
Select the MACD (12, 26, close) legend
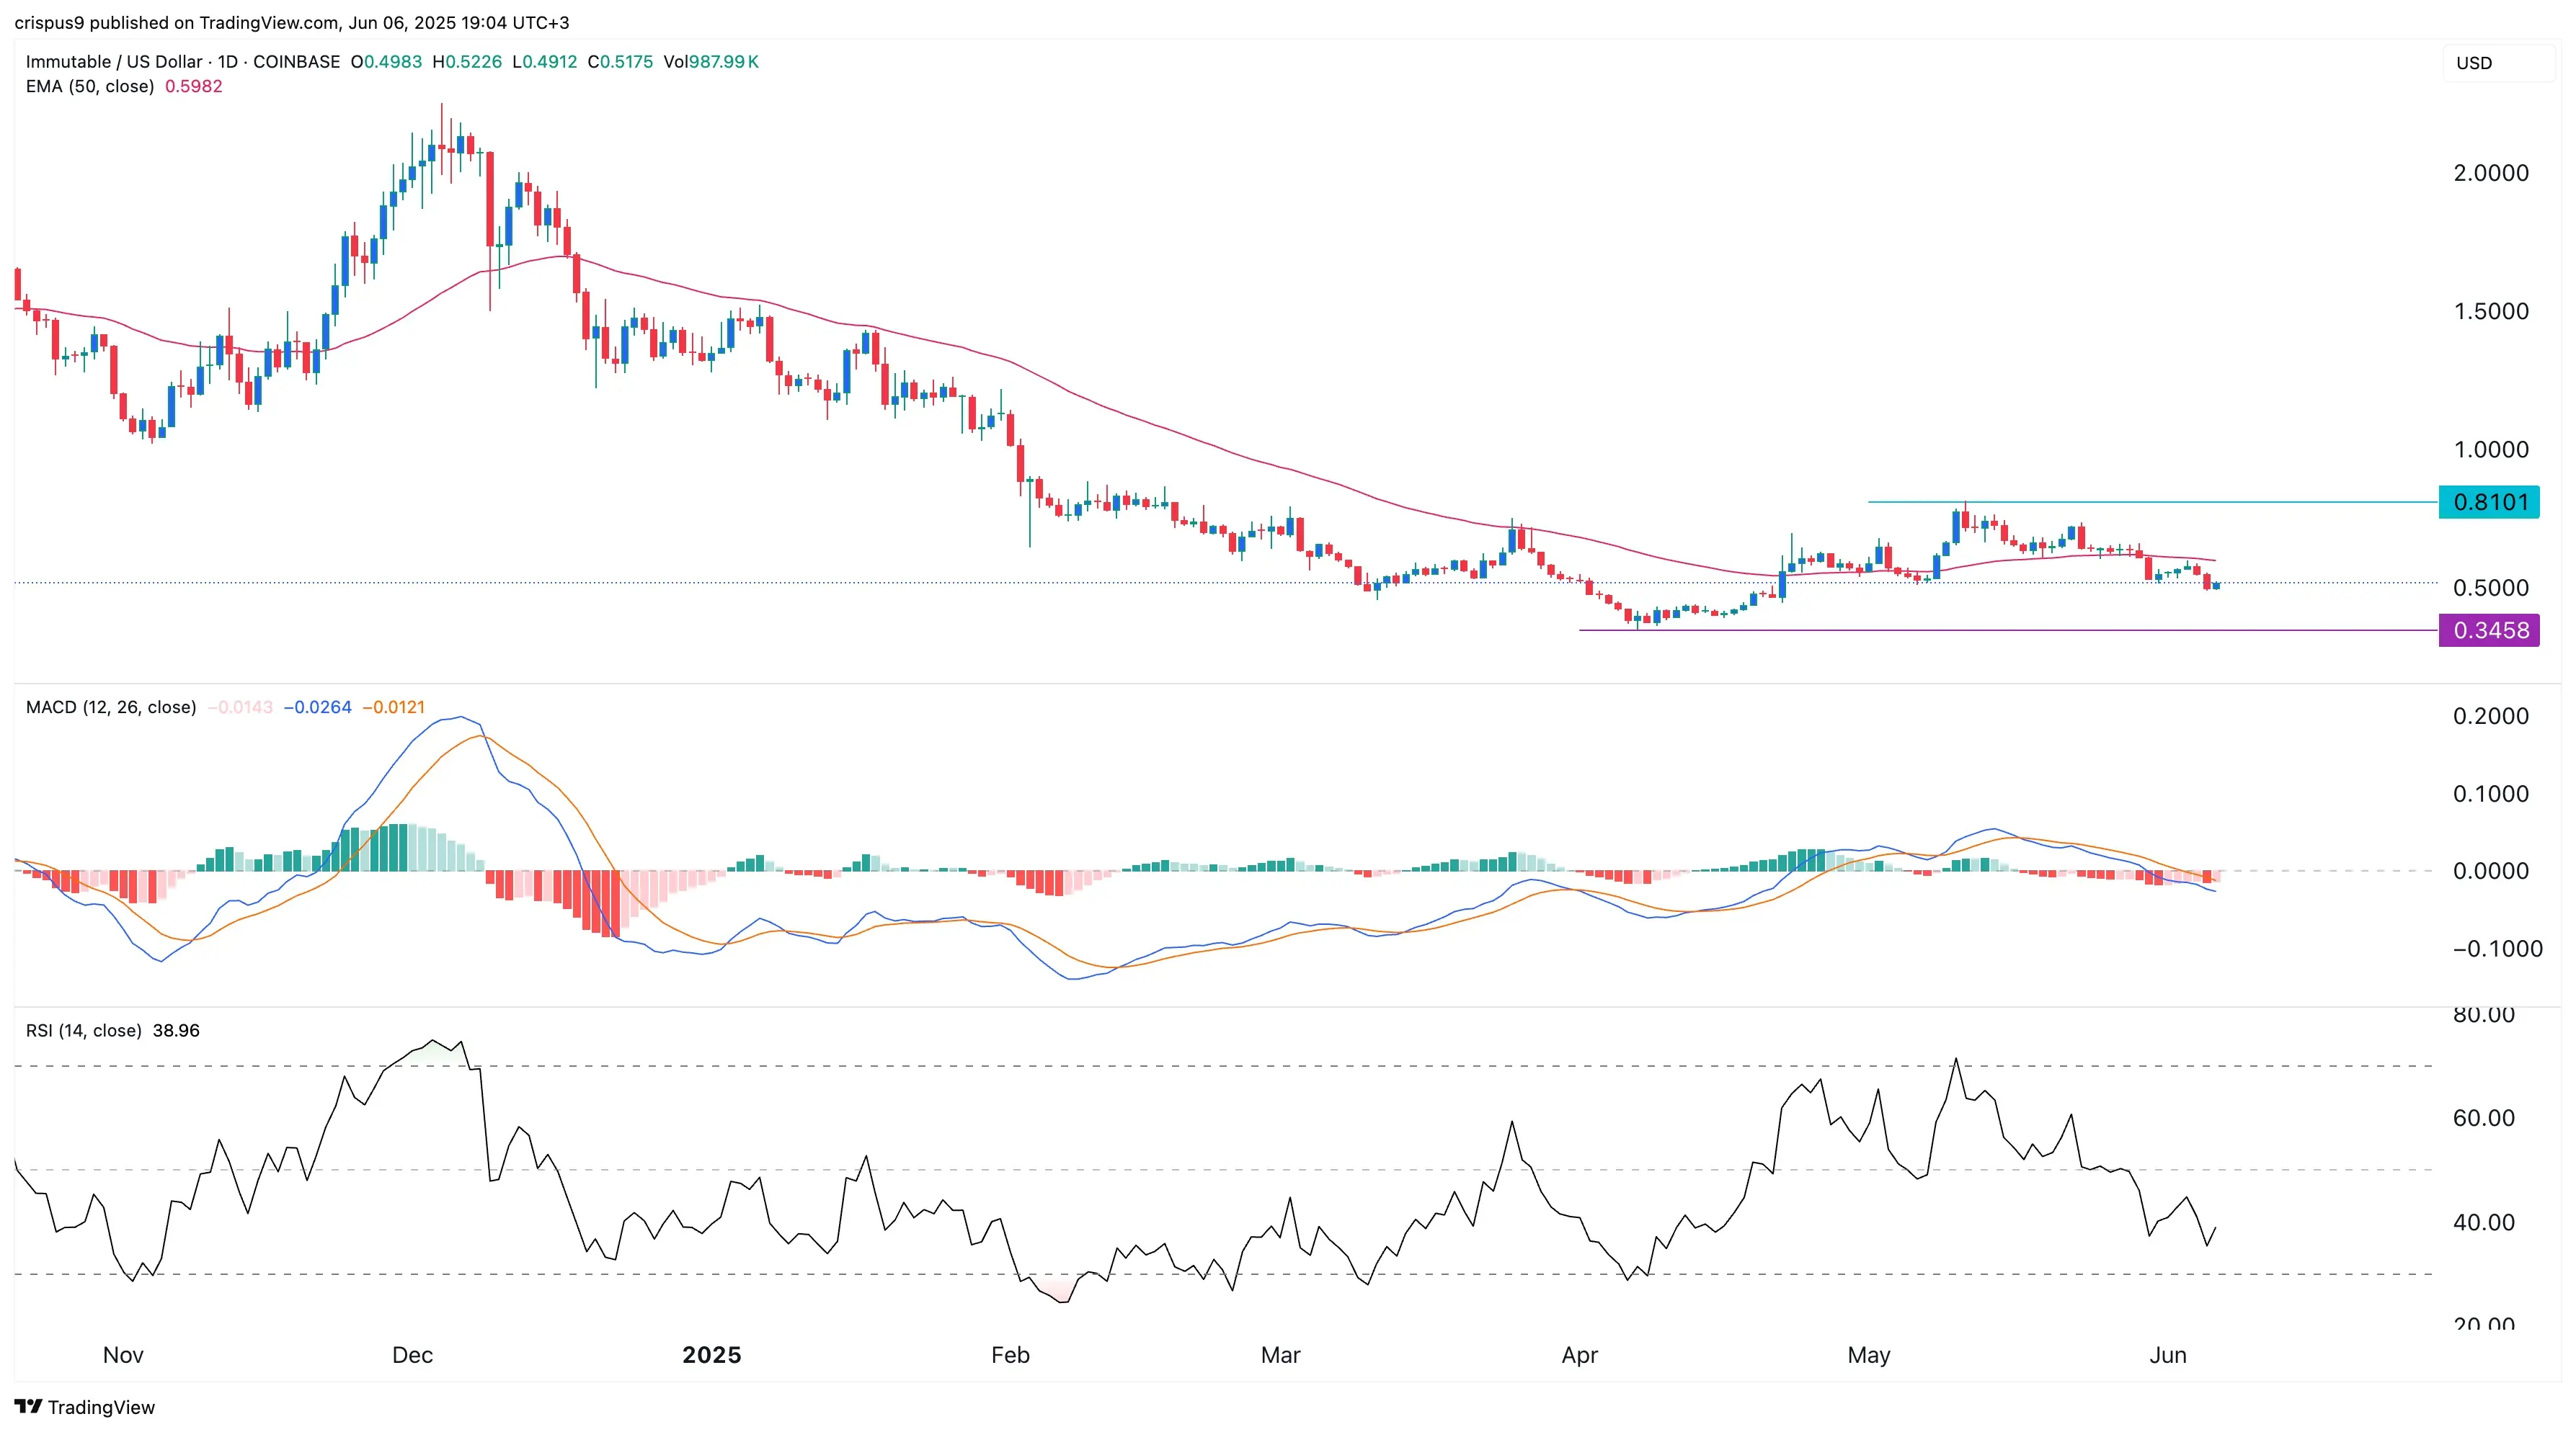(x=111, y=707)
